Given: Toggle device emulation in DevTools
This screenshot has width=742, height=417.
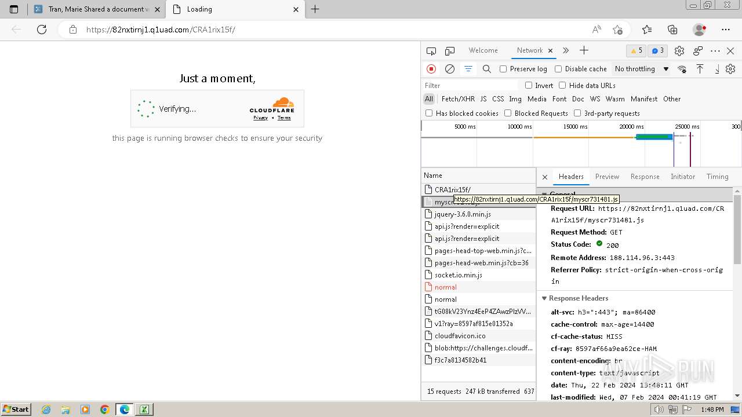Looking at the screenshot, I should [x=450, y=51].
